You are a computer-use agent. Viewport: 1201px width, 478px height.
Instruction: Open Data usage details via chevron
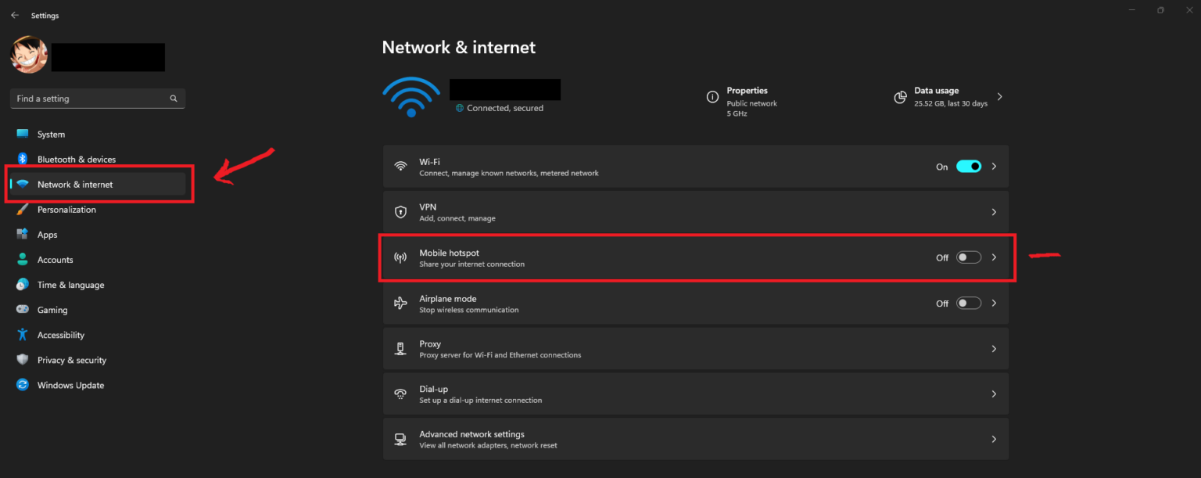pyautogui.click(x=999, y=96)
